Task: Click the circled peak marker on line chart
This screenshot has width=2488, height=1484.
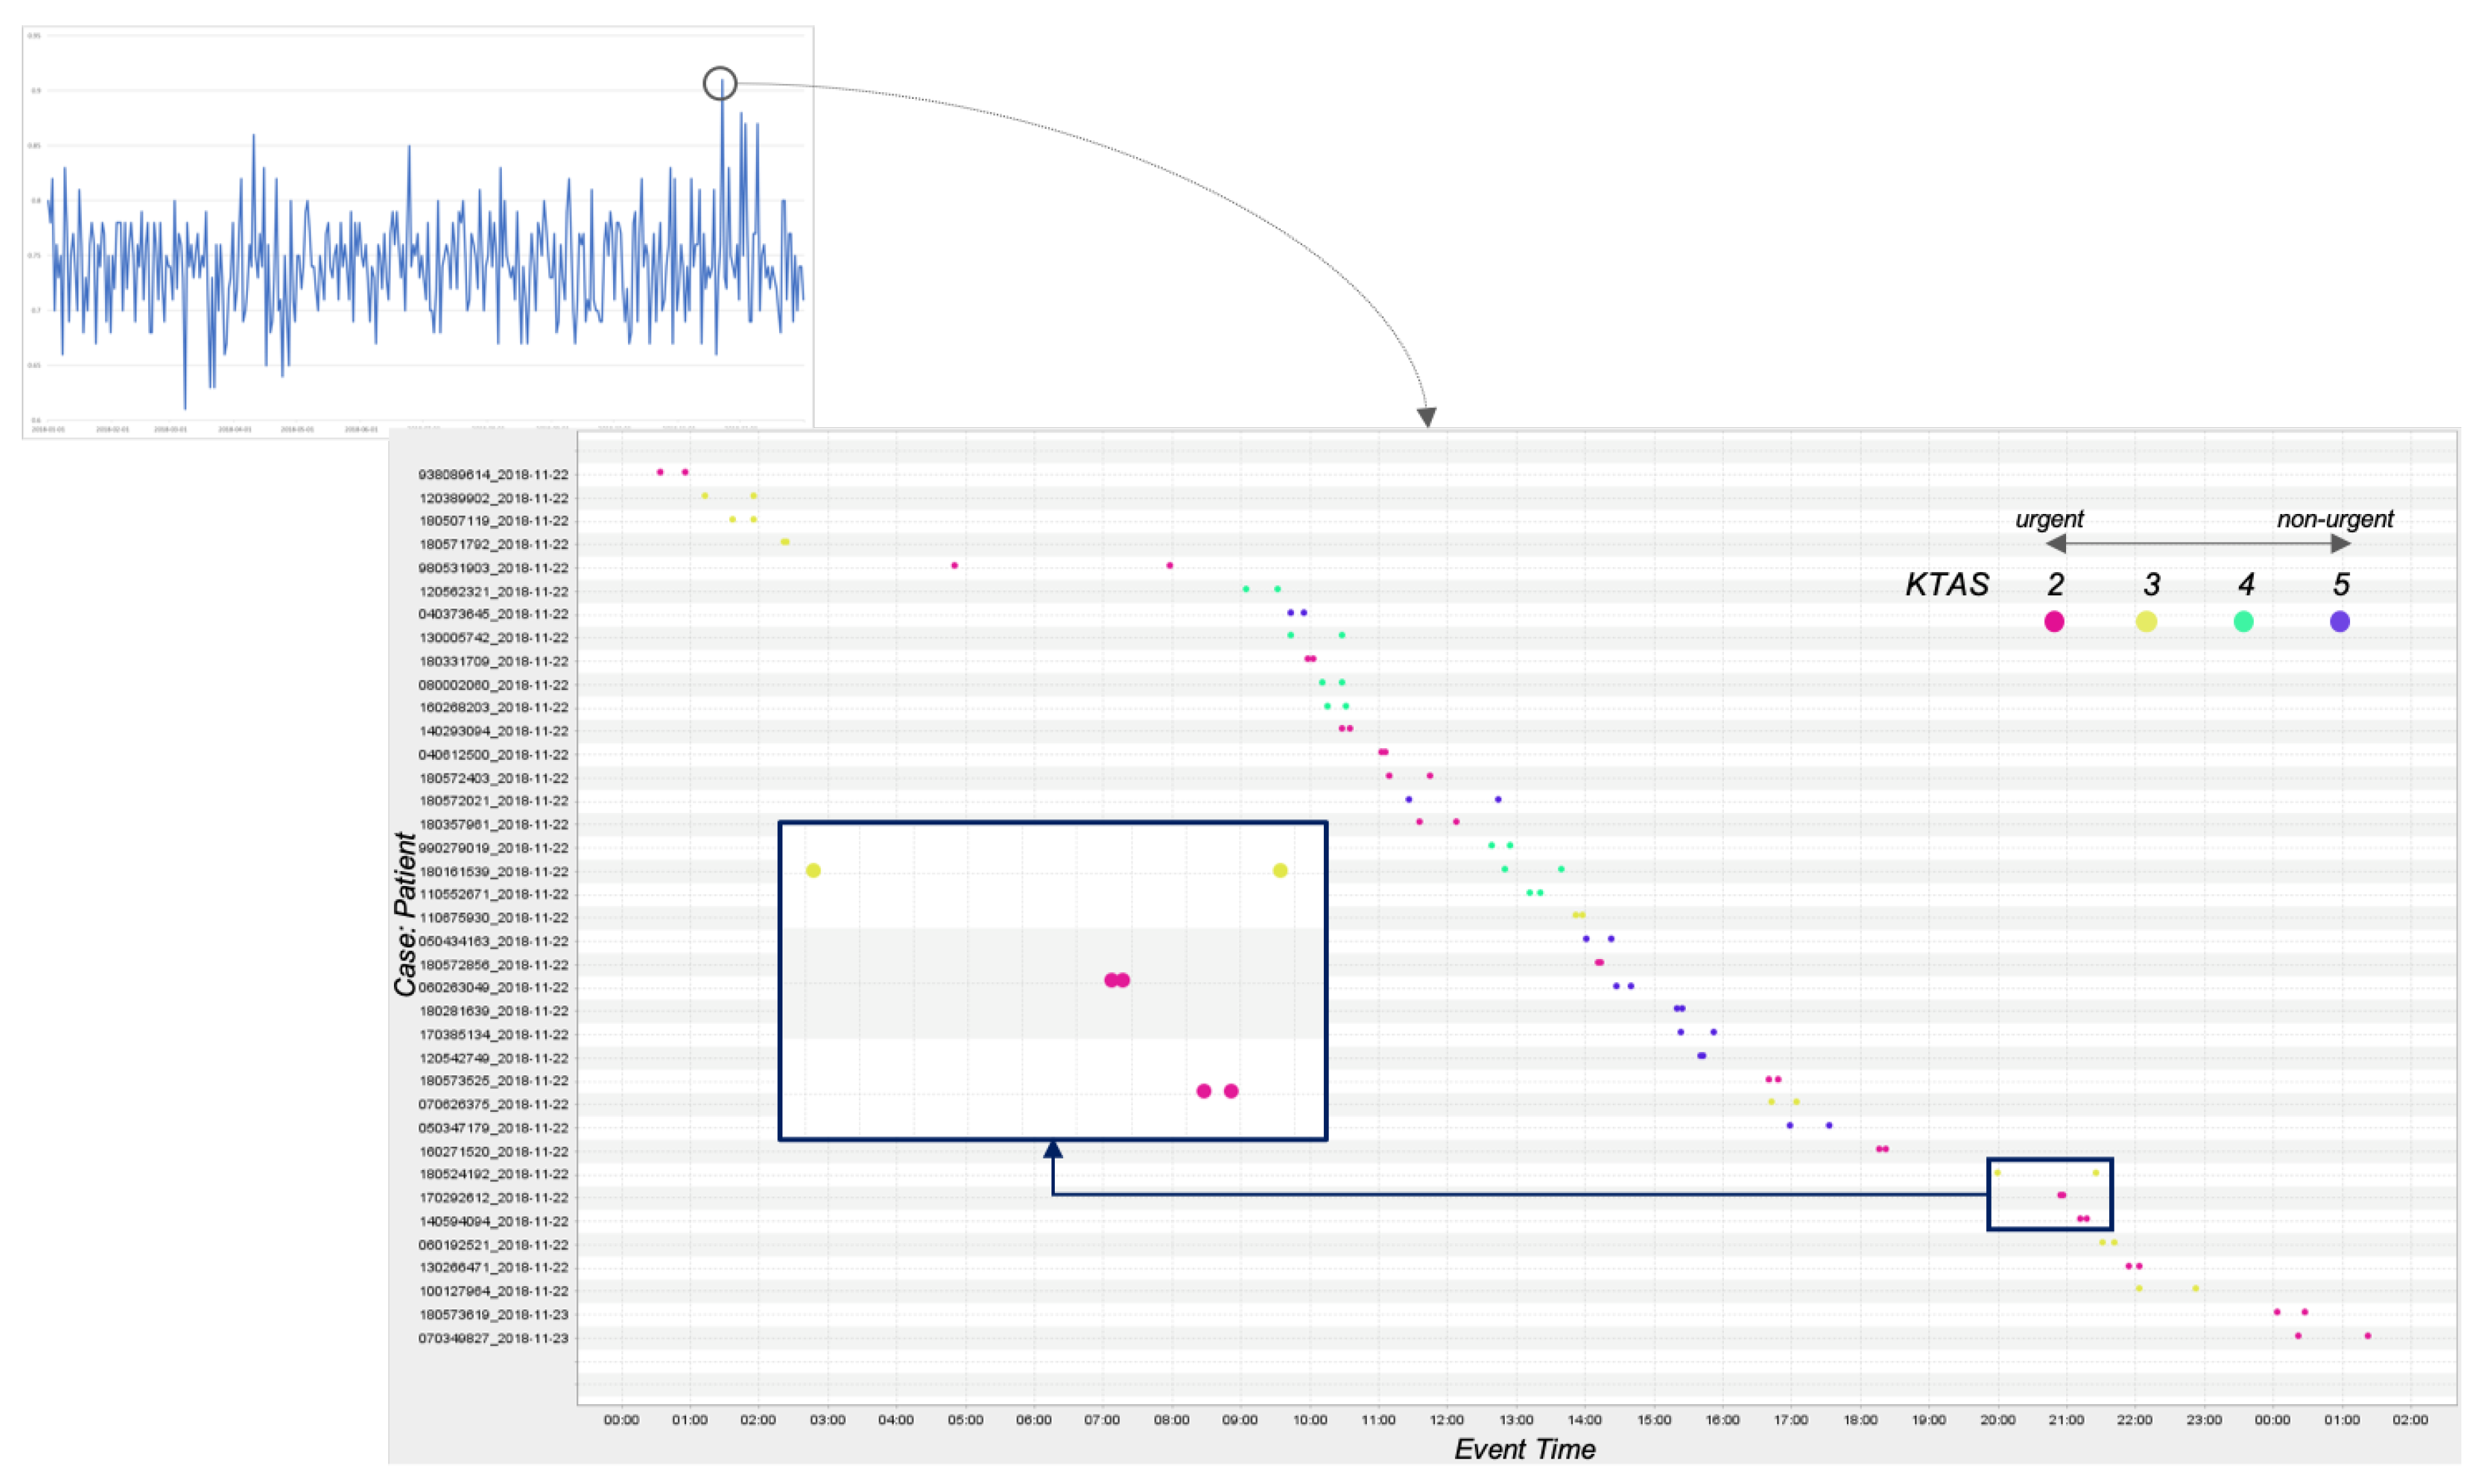Action: pos(720,84)
